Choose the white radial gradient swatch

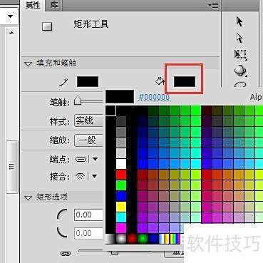click(121, 239)
